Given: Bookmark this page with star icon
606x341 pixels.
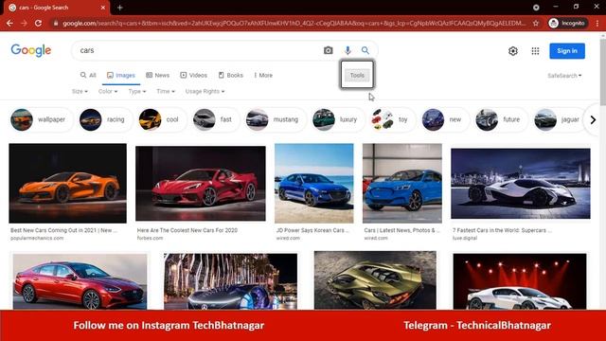Looking at the screenshot, I should (536, 23).
